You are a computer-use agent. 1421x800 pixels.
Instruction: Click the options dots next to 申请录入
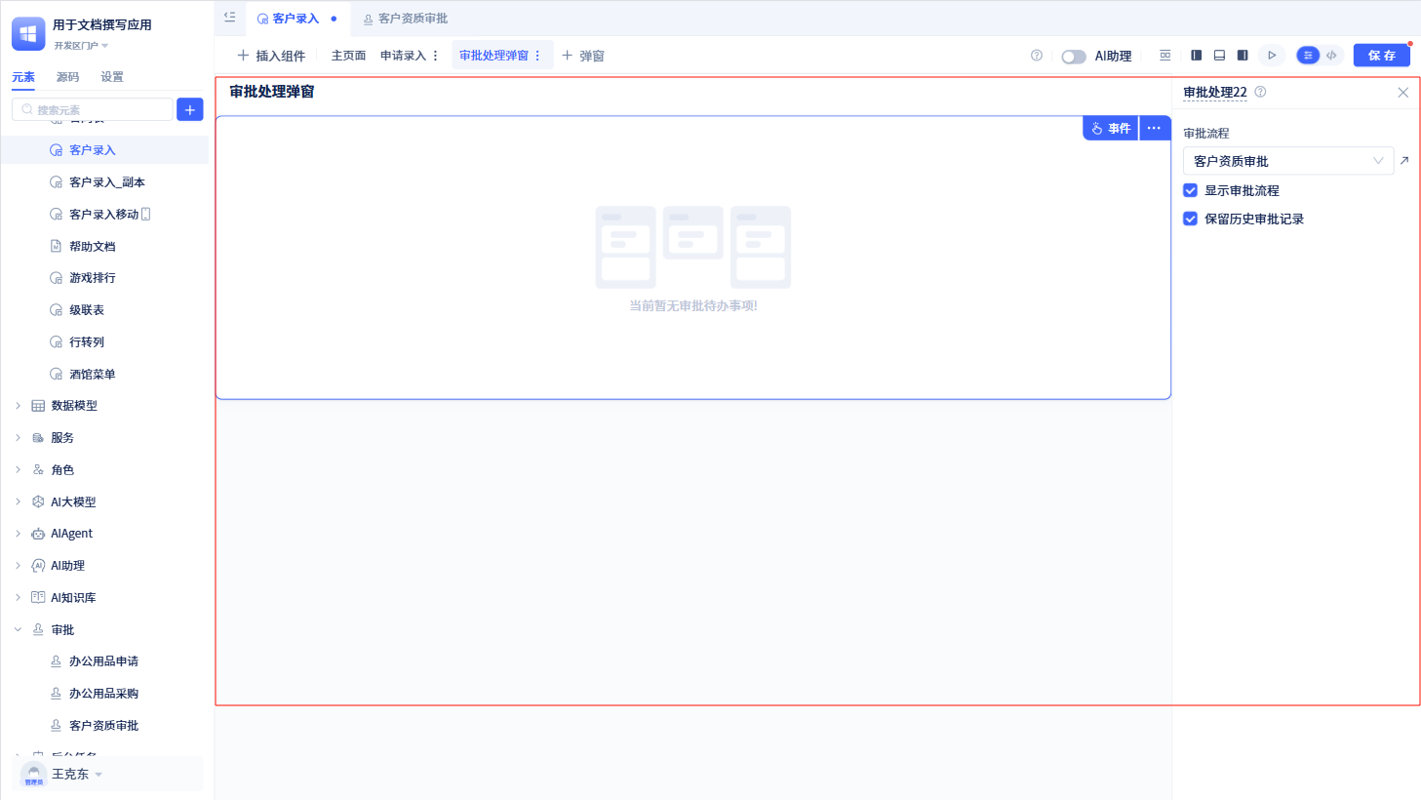tap(435, 56)
